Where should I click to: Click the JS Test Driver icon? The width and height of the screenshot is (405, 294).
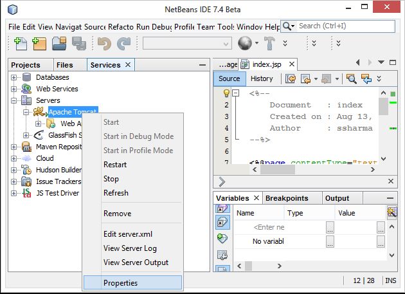(x=26, y=193)
